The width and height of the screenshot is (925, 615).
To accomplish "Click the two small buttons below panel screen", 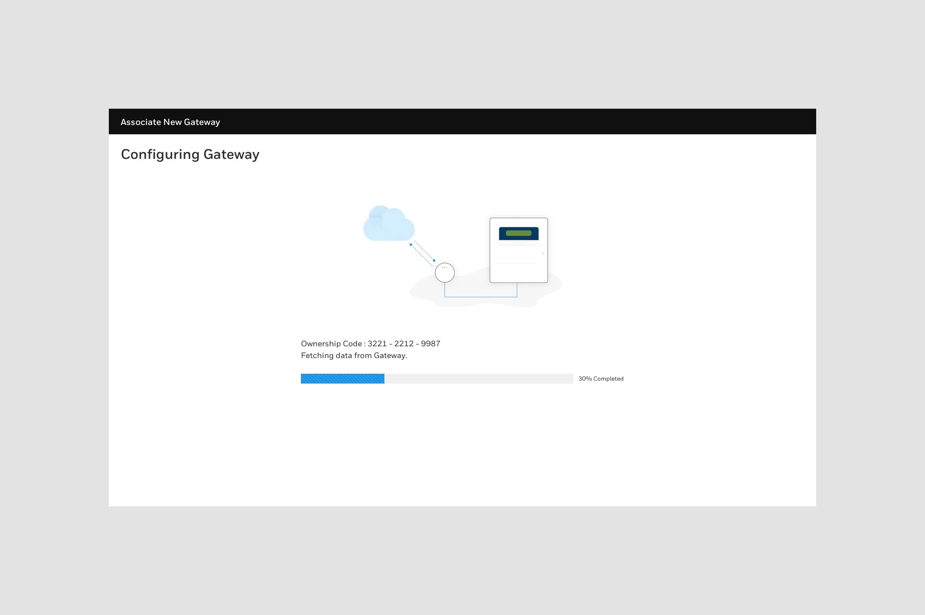I will pyautogui.click(x=518, y=242).
